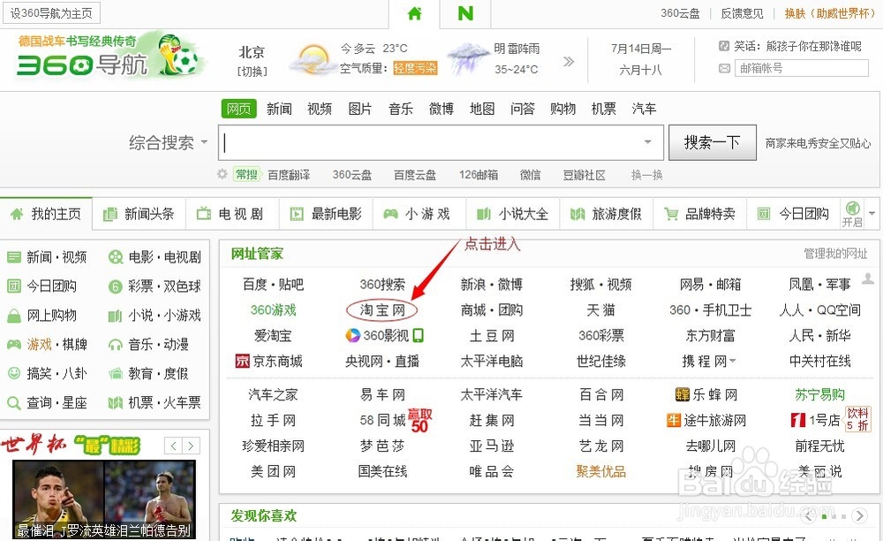Open the 聚美优品 link
Image resolution: width=883 pixels, height=541 pixels.
pos(600,471)
